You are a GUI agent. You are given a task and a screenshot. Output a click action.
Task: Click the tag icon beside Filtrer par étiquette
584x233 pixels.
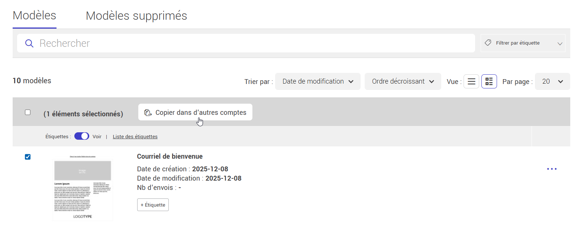click(x=488, y=43)
